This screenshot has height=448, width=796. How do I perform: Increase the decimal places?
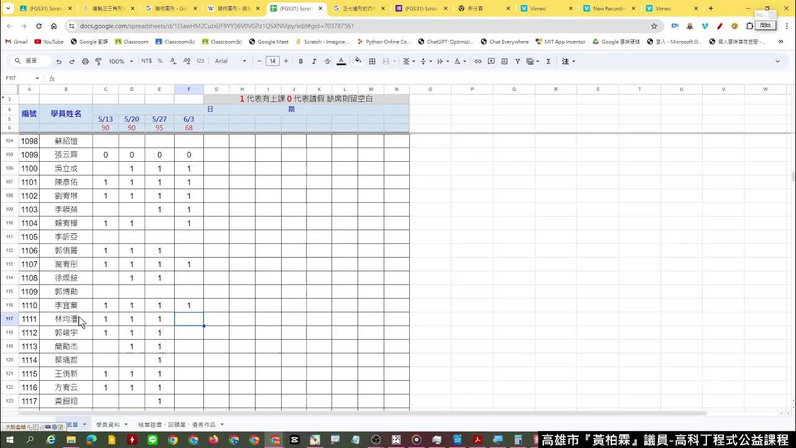pyautogui.click(x=186, y=61)
